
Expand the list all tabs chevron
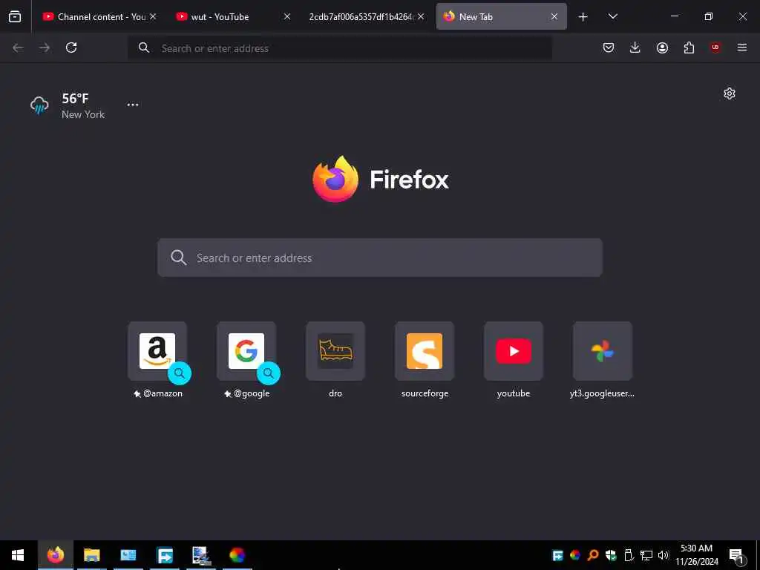click(612, 16)
